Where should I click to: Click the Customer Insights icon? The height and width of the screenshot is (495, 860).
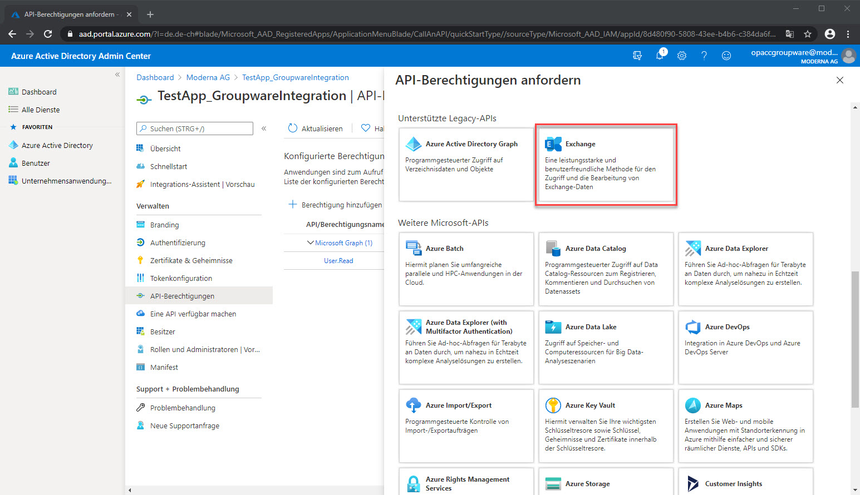tap(693, 484)
